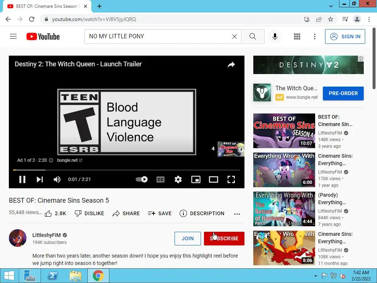The width and height of the screenshot is (377, 283).
Task: Click ad info icon beside 2:20
Action: coord(51,160)
